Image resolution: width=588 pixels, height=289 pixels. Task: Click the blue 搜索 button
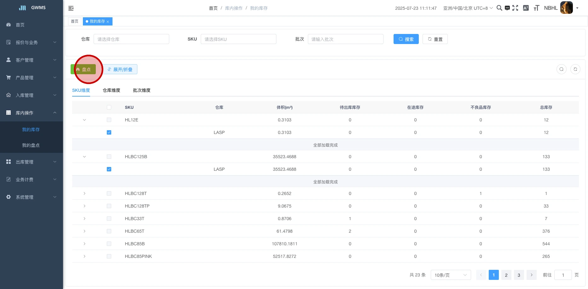[x=406, y=39]
